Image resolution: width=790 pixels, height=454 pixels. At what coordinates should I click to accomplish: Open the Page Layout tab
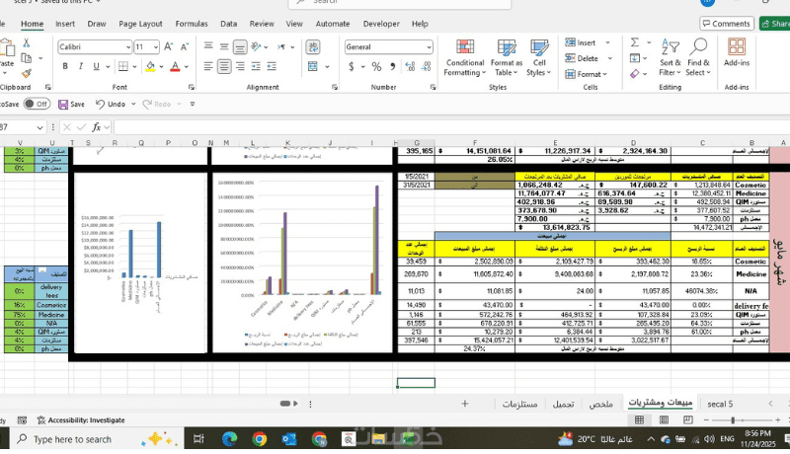coord(140,24)
